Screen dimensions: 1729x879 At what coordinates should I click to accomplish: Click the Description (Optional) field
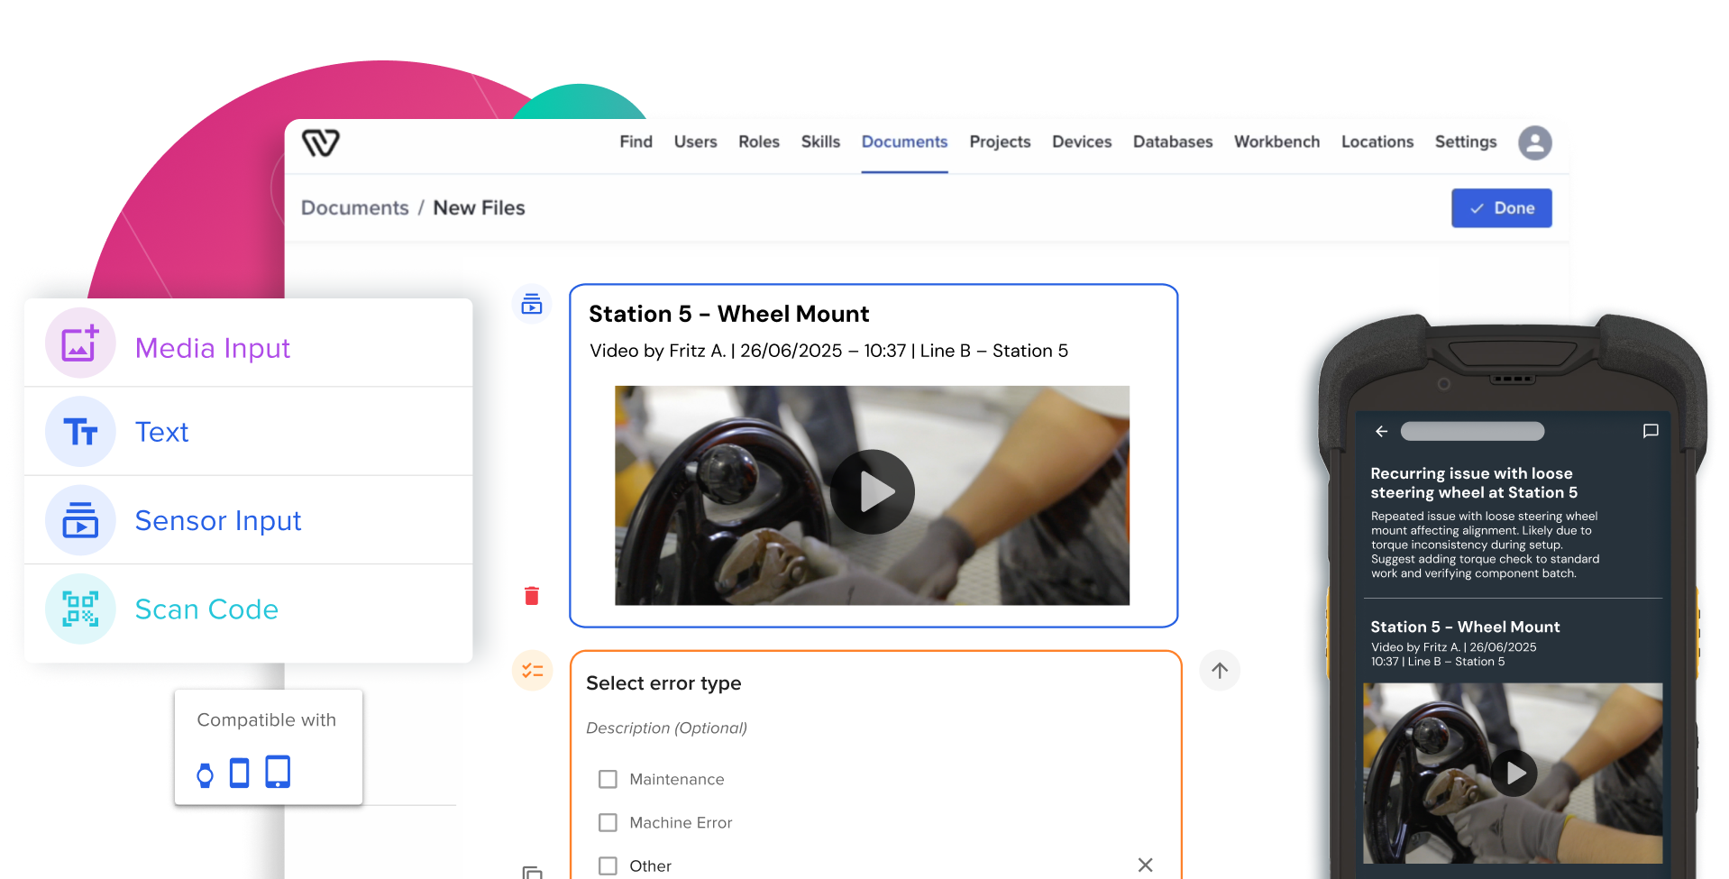(666, 728)
